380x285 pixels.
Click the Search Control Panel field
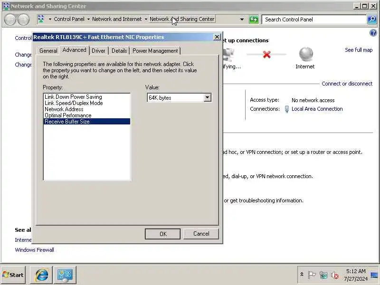(314, 19)
